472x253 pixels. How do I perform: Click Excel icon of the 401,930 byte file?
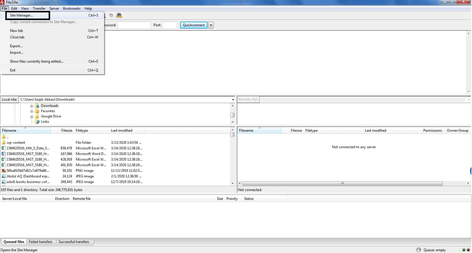pyautogui.click(x=4, y=165)
